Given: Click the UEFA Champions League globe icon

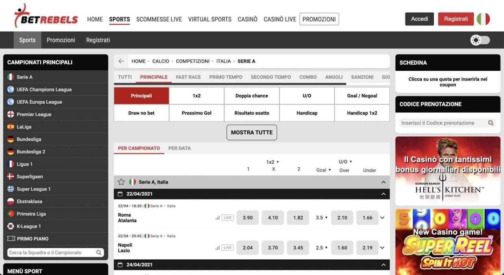Looking at the screenshot, I should [x=11, y=90].
